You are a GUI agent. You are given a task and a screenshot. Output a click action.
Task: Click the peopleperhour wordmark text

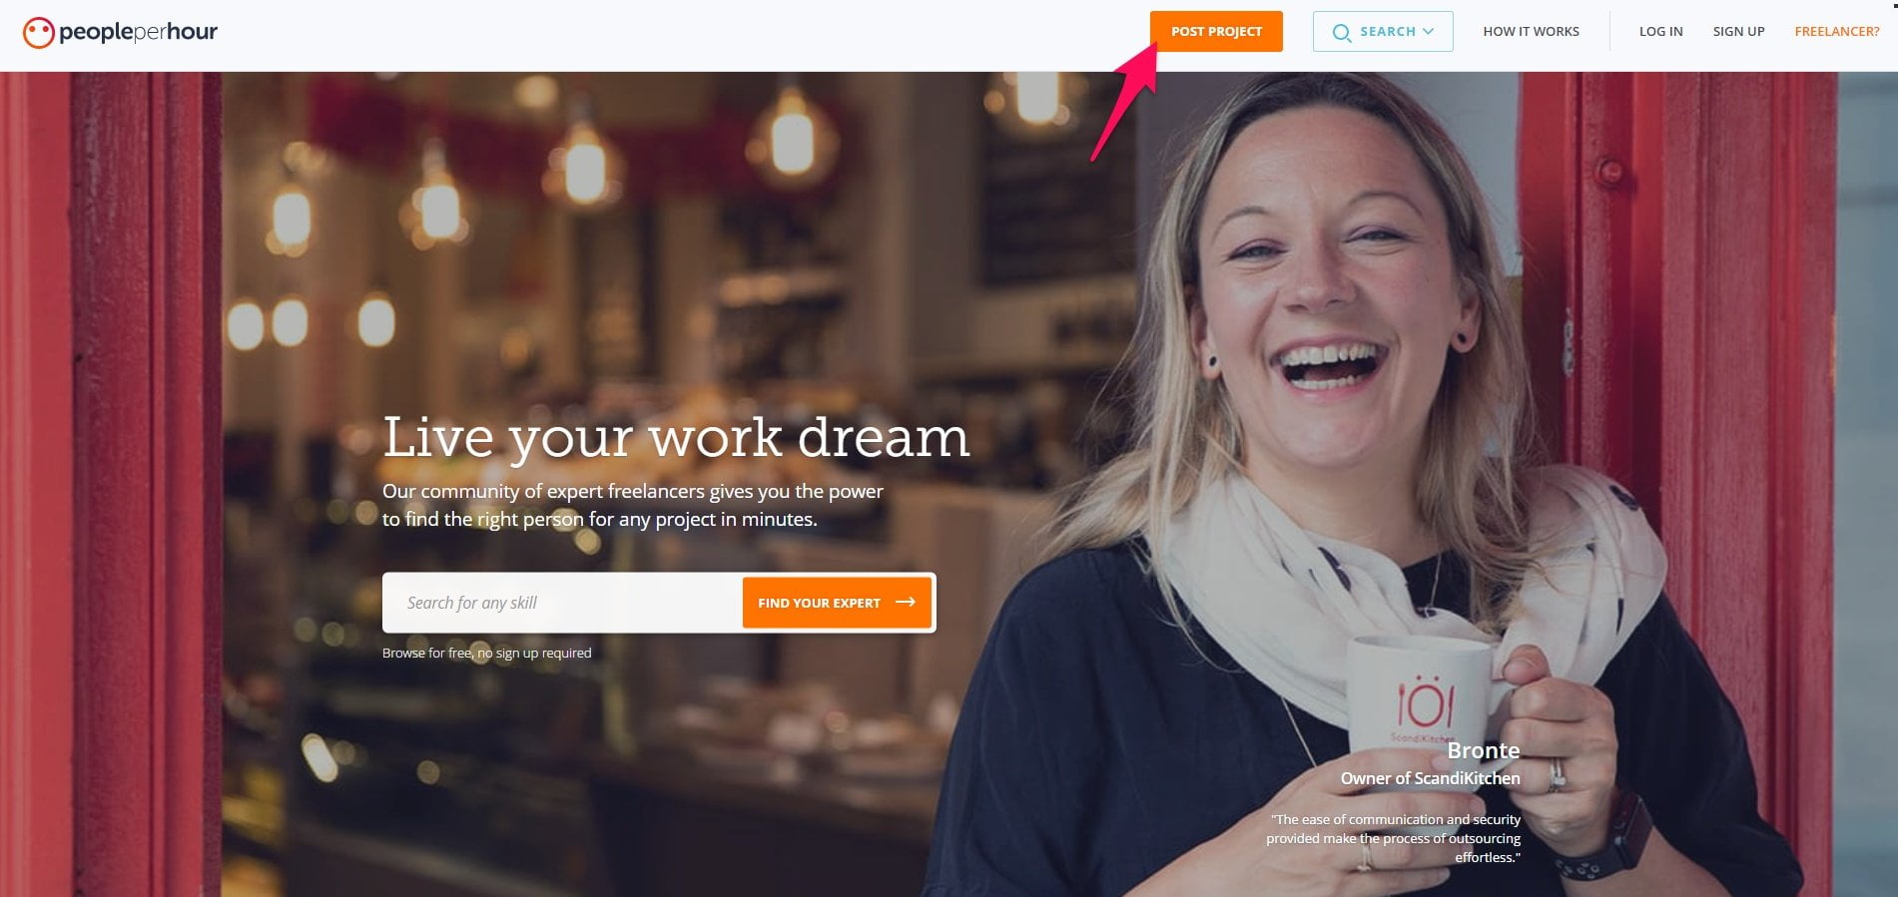coord(138,32)
